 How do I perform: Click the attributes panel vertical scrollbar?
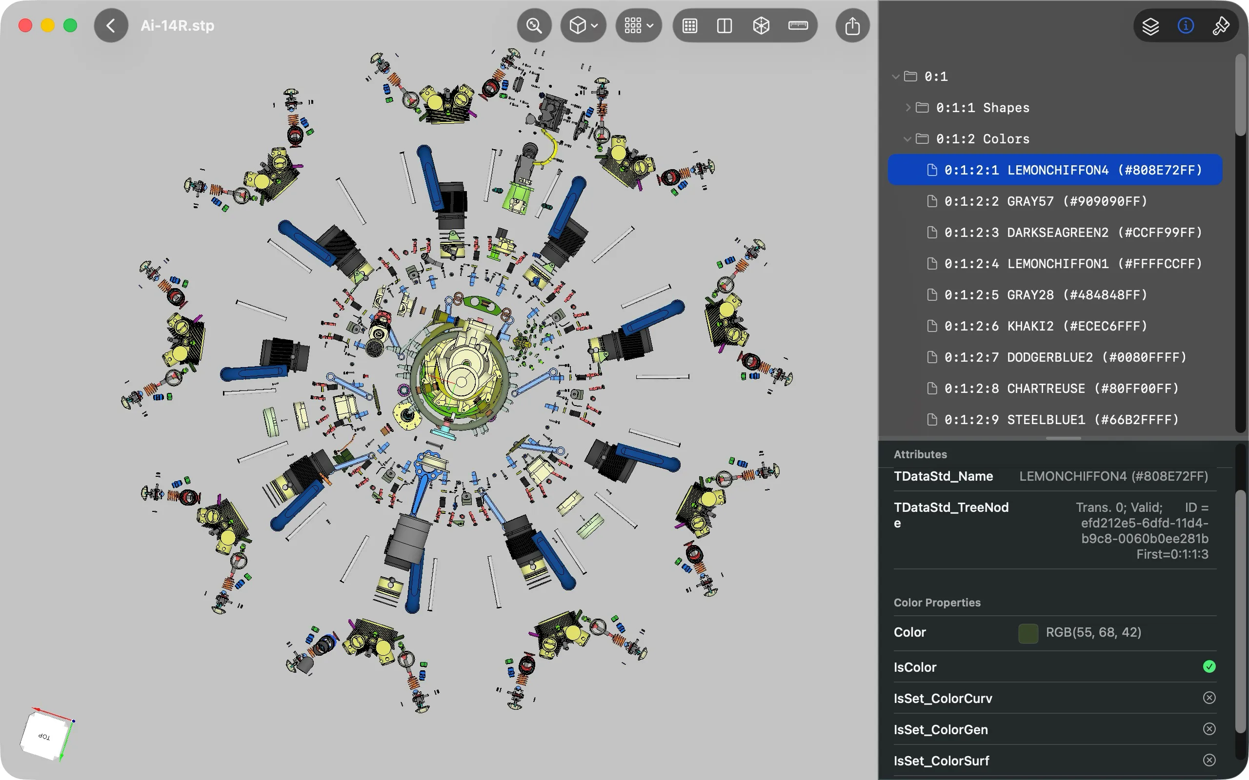tap(1240, 611)
